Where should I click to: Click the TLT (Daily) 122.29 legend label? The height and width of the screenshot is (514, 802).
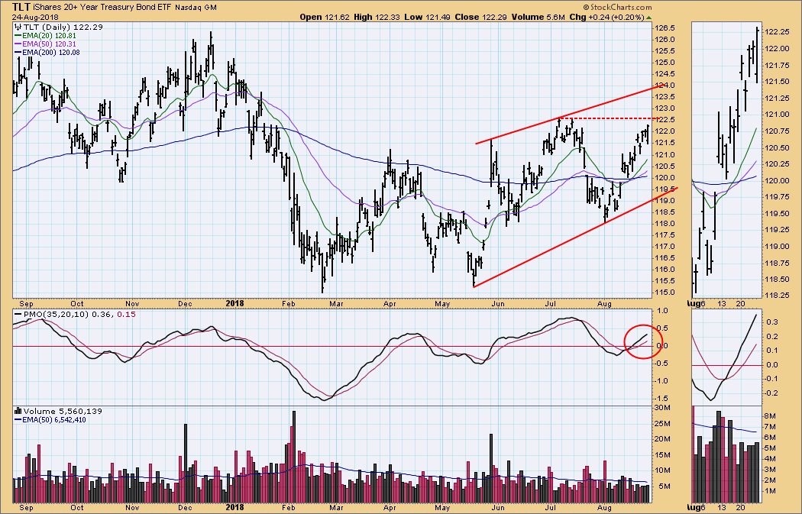(x=63, y=27)
